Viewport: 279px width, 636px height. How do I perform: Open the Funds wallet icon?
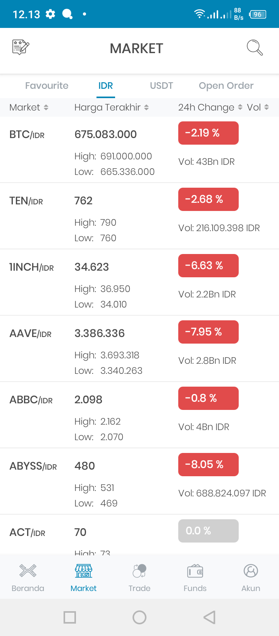click(x=195, y=571)
